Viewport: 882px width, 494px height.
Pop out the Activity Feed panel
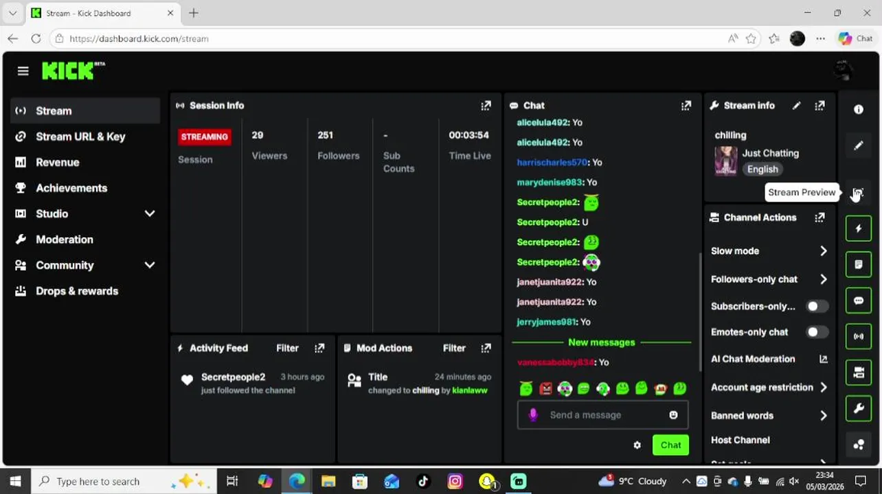coord(319,349)
